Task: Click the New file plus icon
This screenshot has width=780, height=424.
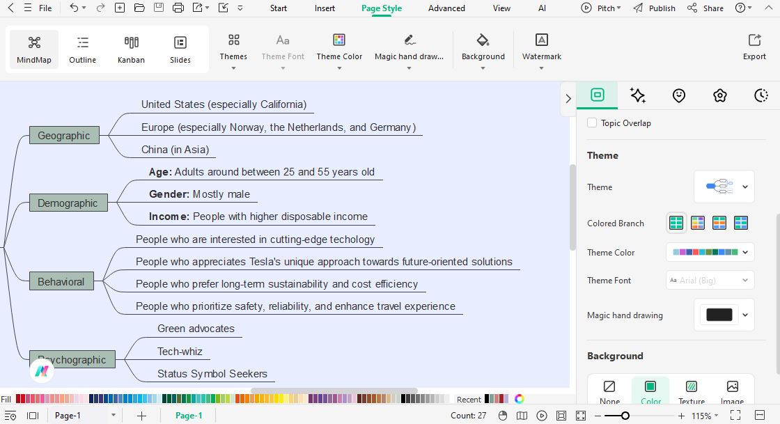Action: point(119,8)
